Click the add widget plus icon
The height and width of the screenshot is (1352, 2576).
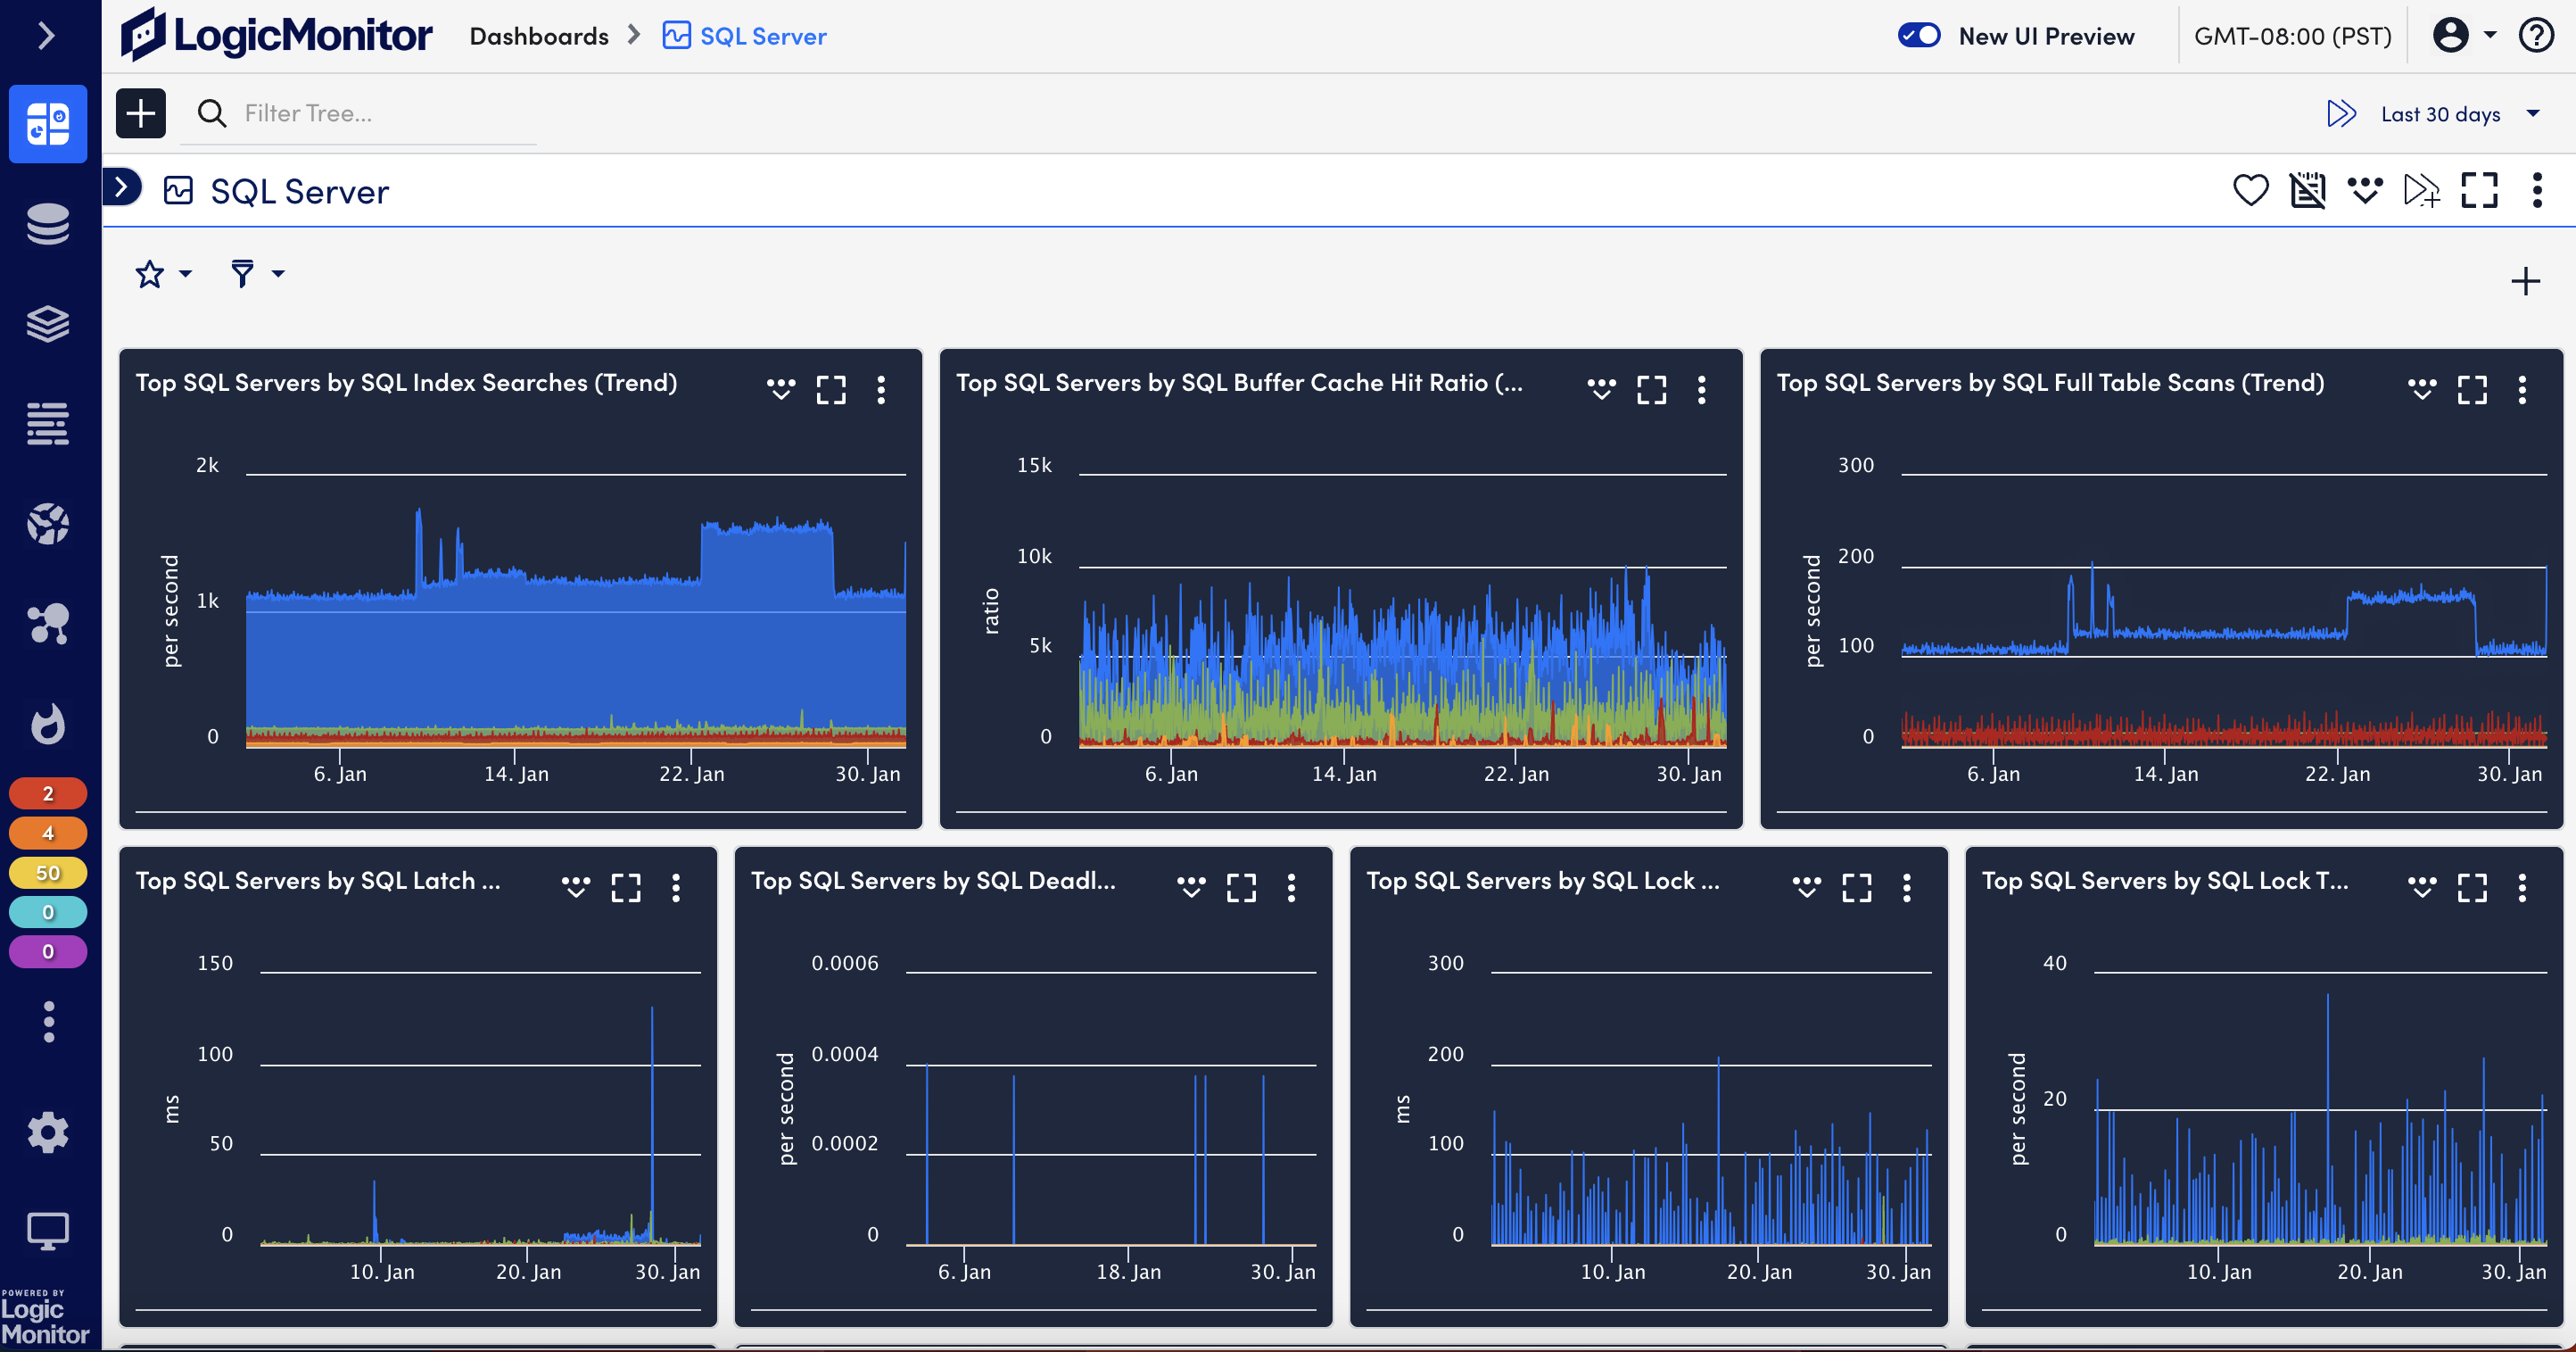coord(2525,281)
